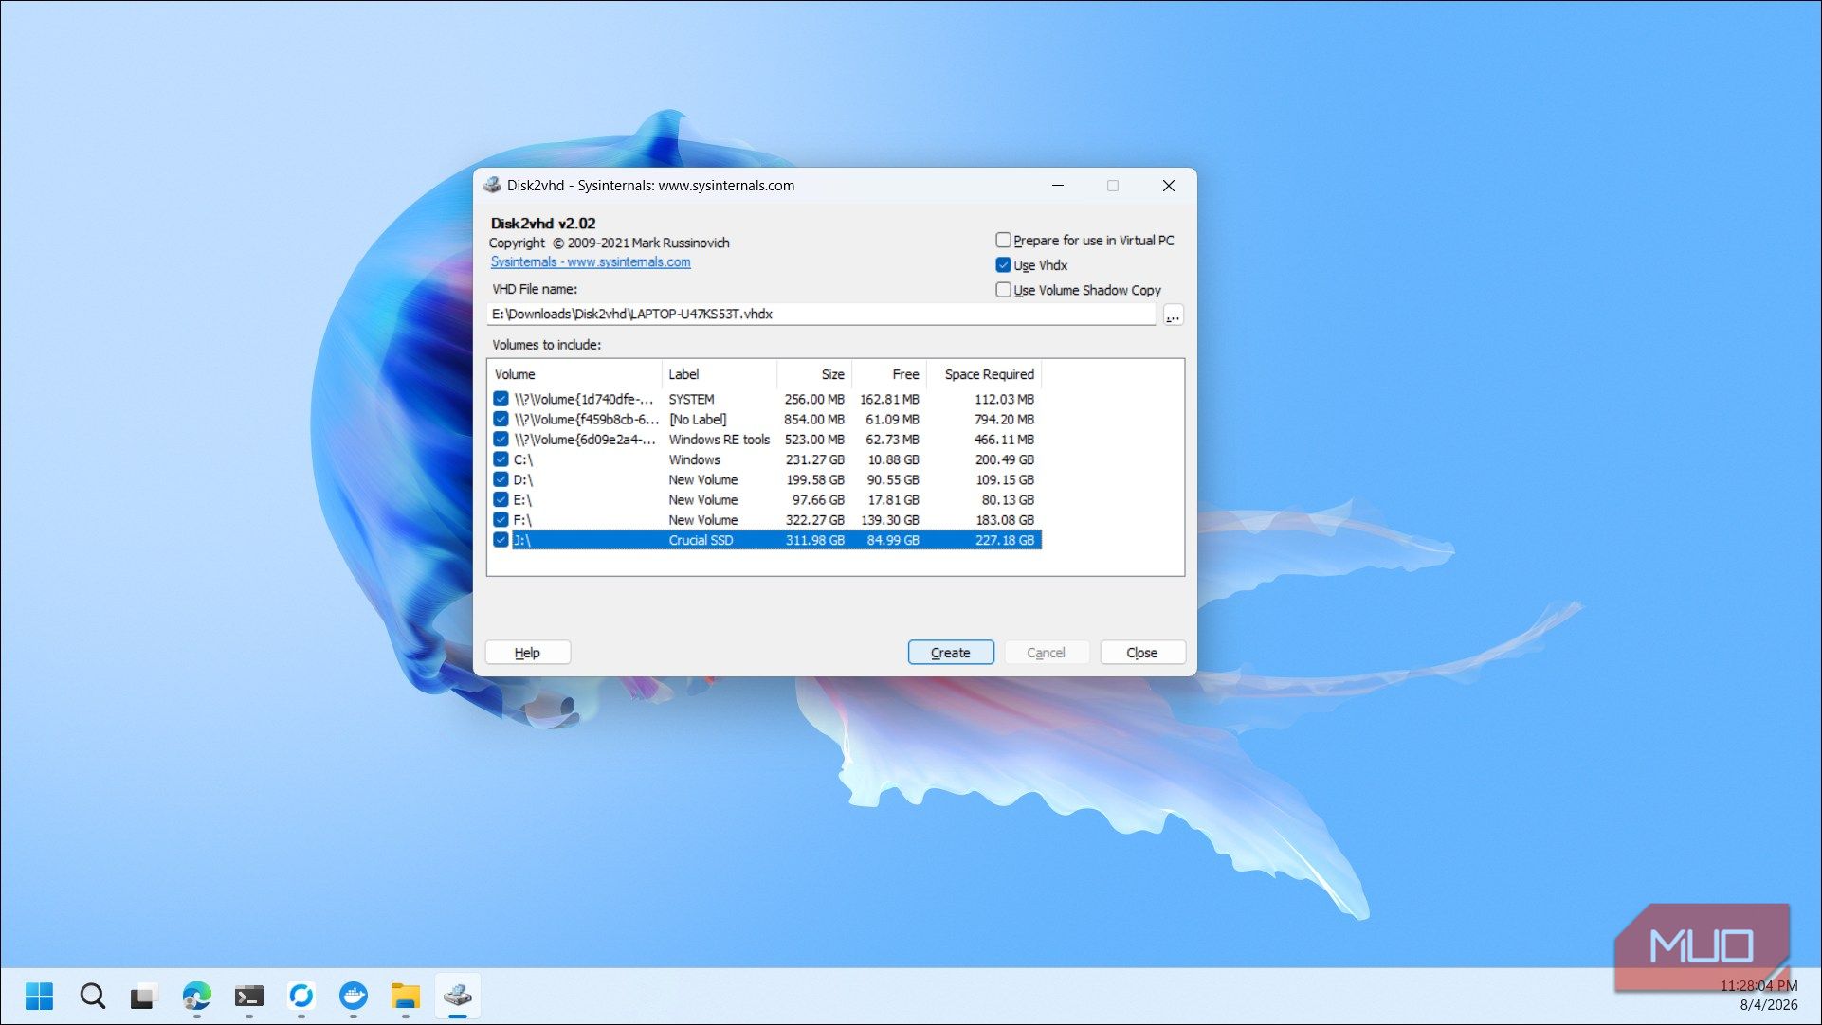The image size is (1822, 1025).
Task: Uncheck the D:\ volume checkbox
Action: click(501, 479)
